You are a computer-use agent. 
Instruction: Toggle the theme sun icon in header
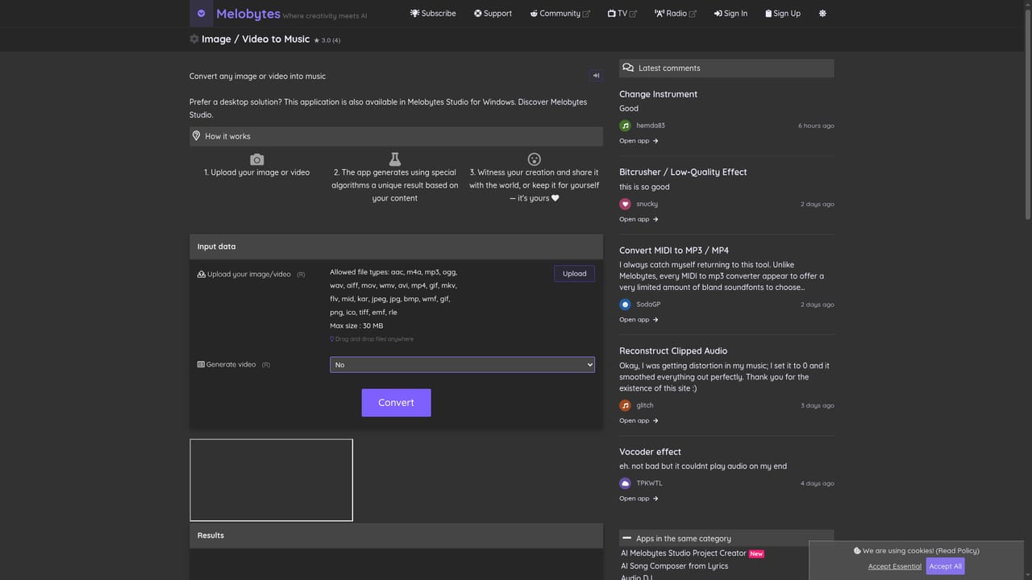point(822,14)
